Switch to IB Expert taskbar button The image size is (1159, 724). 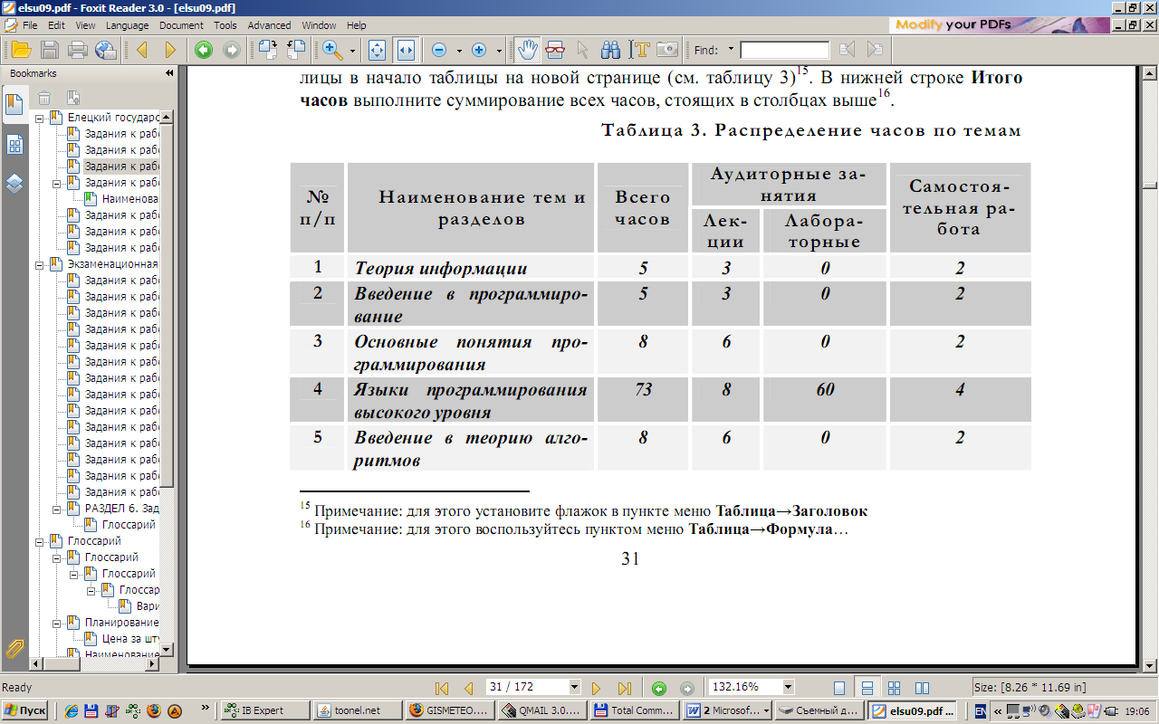coord(265,710)
